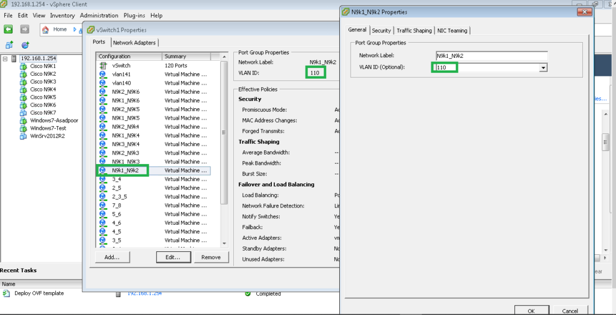Select the 5_6 port group
The image size is (616, 315).
153,214
